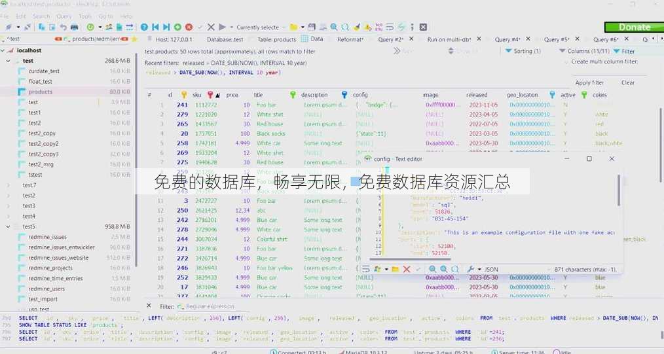Screen dimensions: 664x354
Task: Close the Run on multi-db tab
Action: click(479, 39)
